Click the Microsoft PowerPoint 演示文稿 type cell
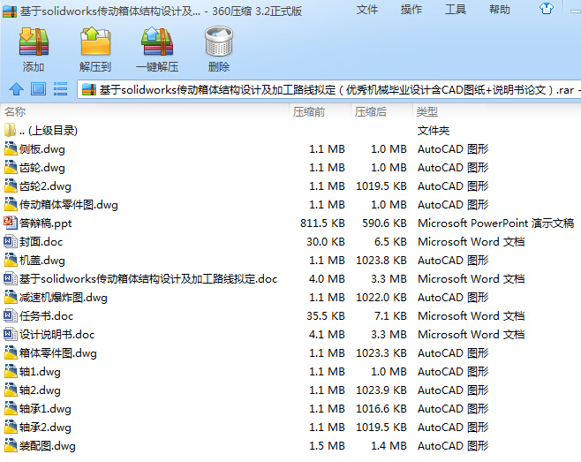 [495, 223]
